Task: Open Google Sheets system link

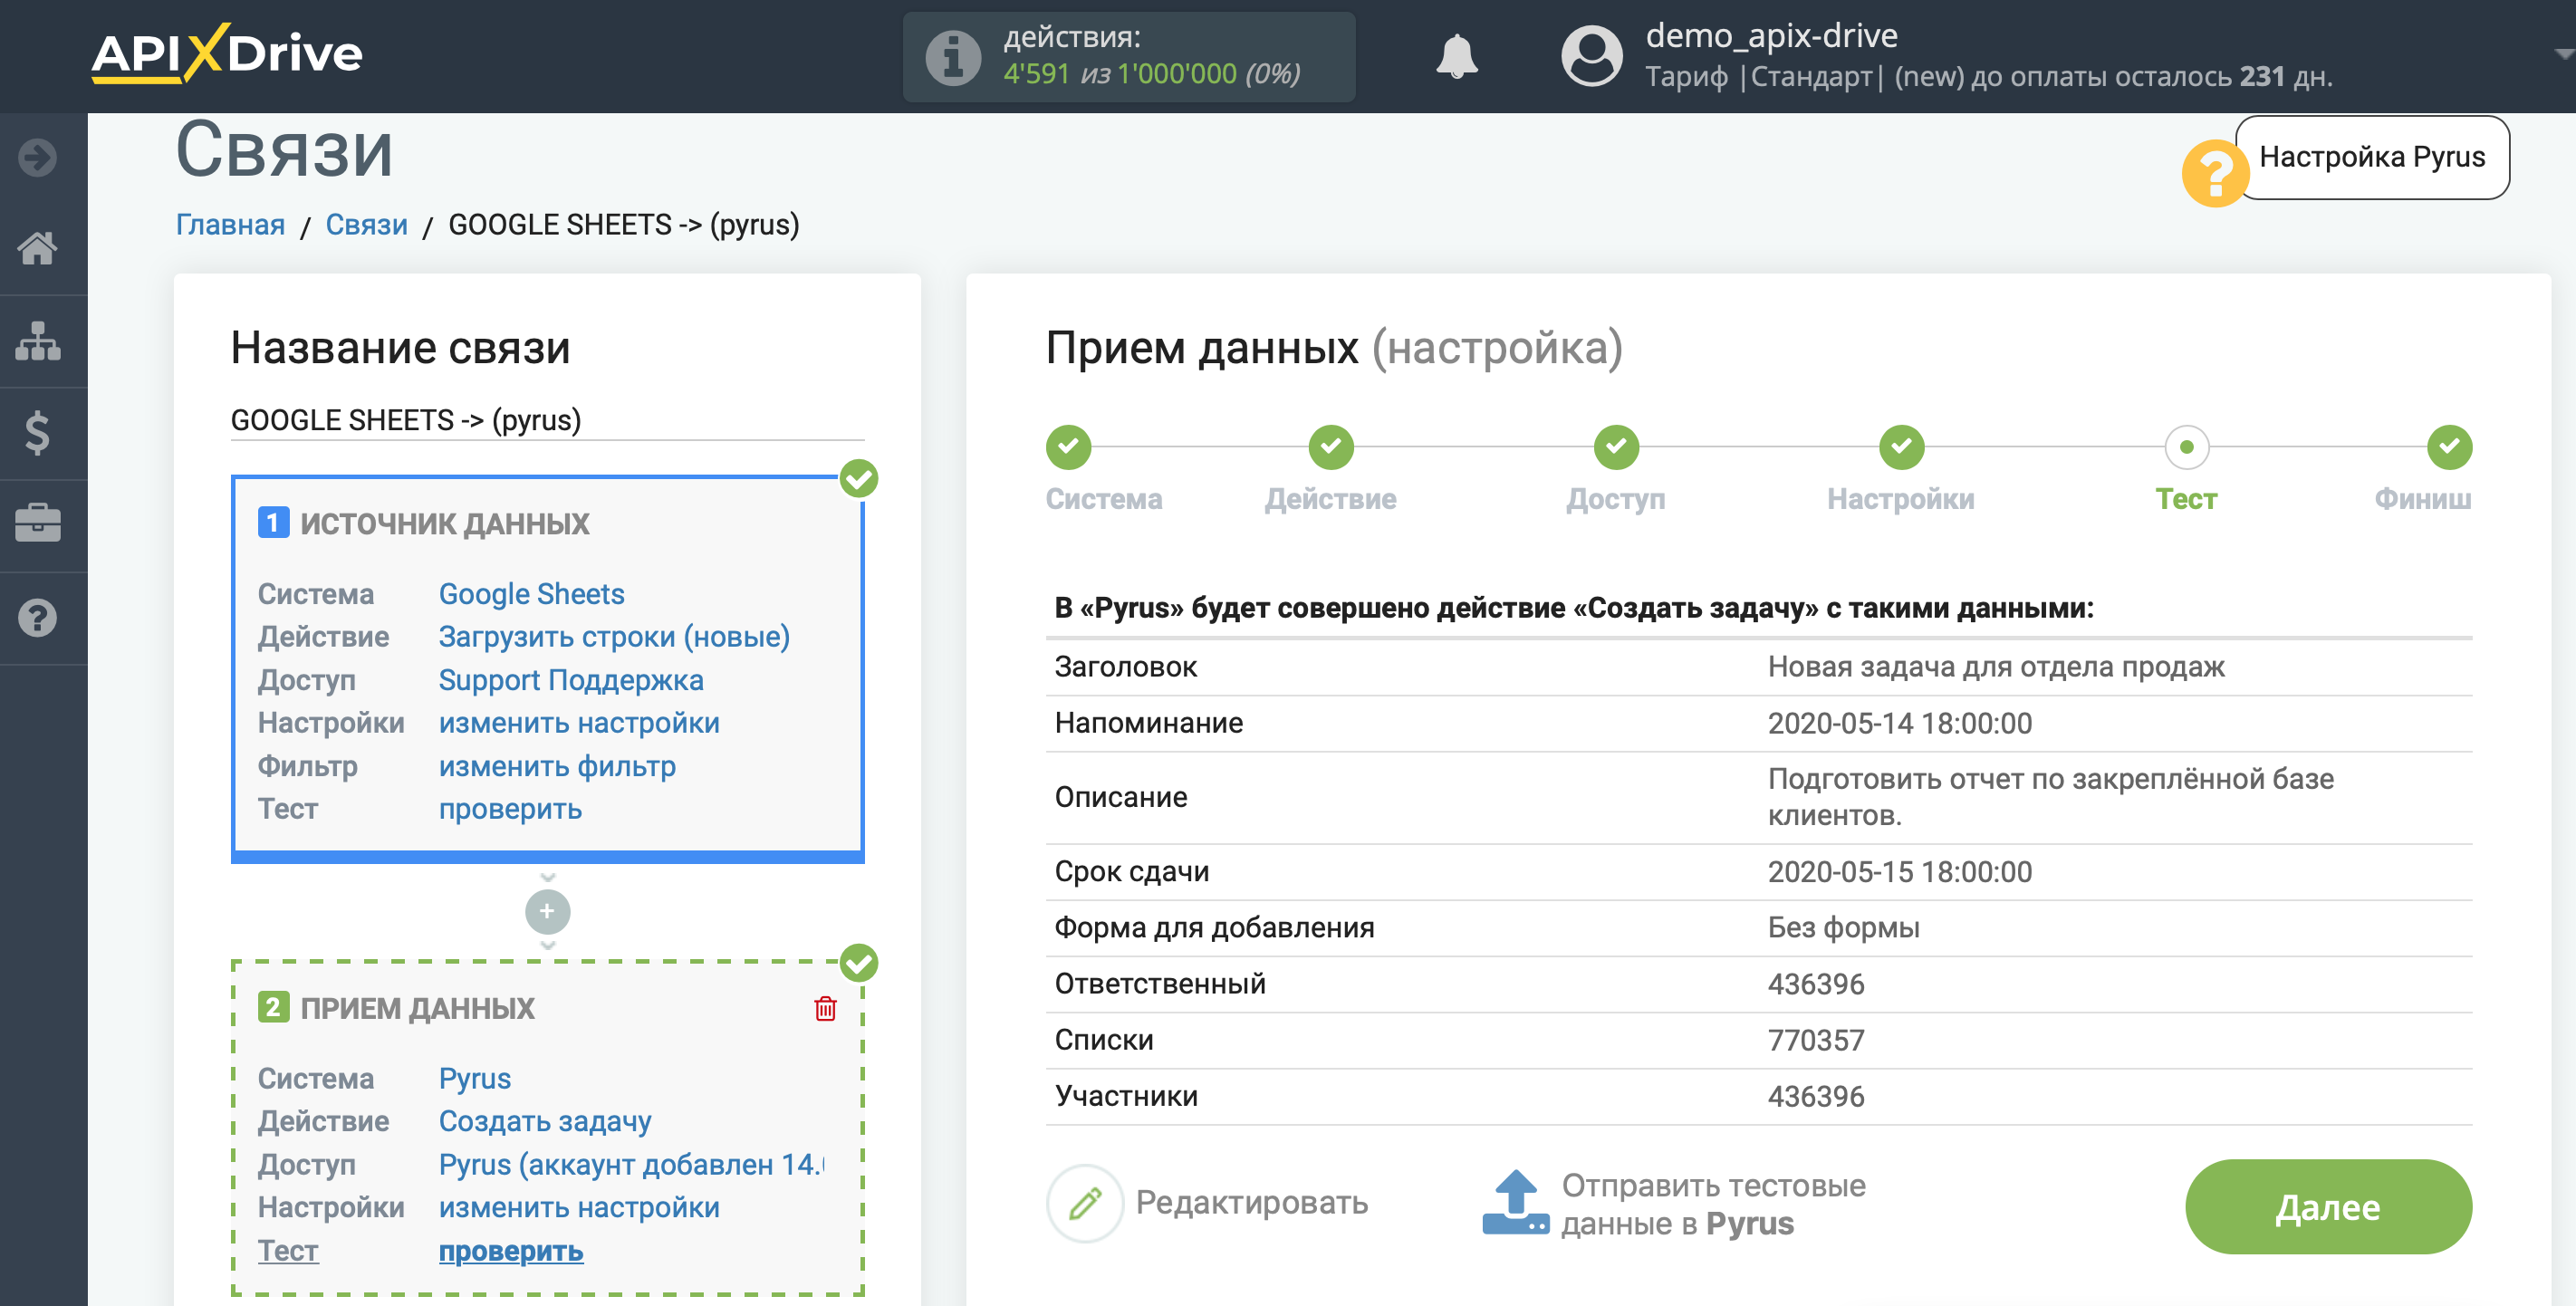Action: [x=531, y=594]
